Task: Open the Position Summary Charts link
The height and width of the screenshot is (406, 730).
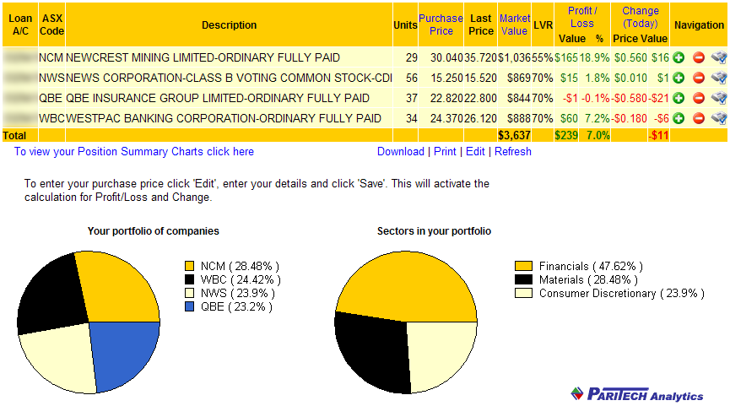Action: pyautogui.click(x=134, y=152)
